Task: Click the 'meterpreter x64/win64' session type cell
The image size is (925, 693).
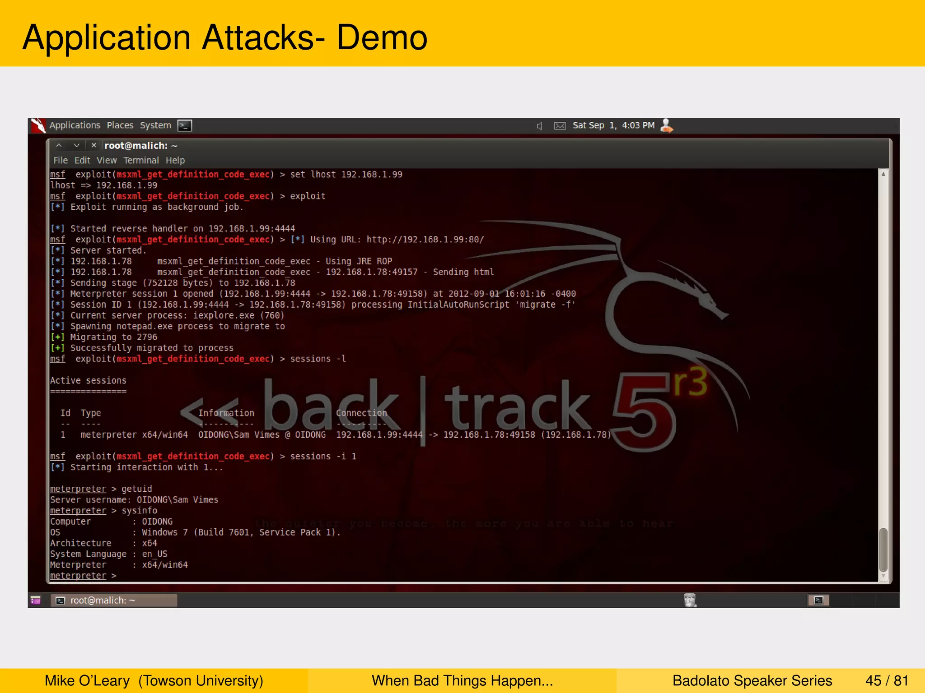Action: (x=134, y=434)
